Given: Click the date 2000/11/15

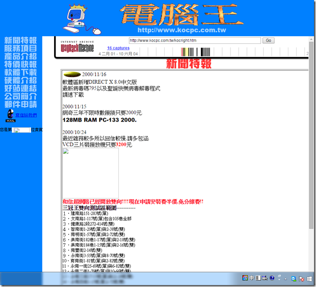Looking at the screenshot, I should (74, 107).
